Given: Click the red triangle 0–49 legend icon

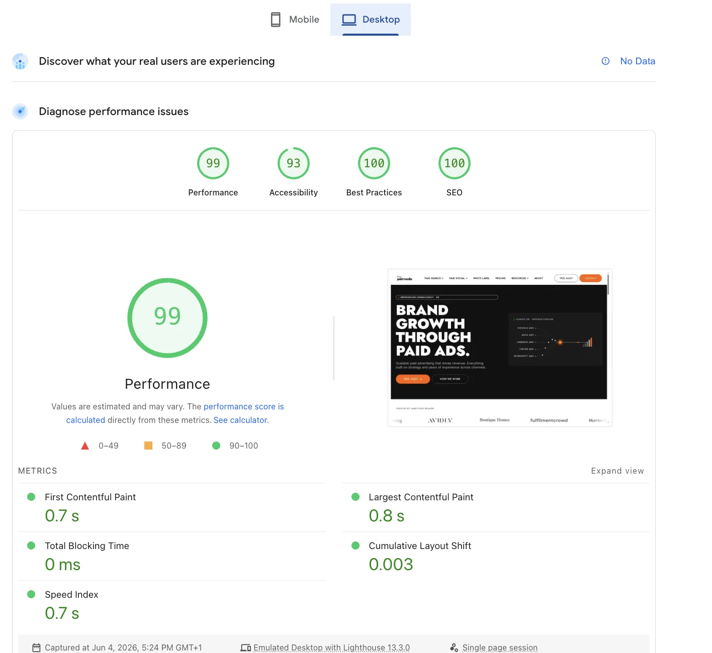Looking at the screenshot, I should tap(85, 446).
